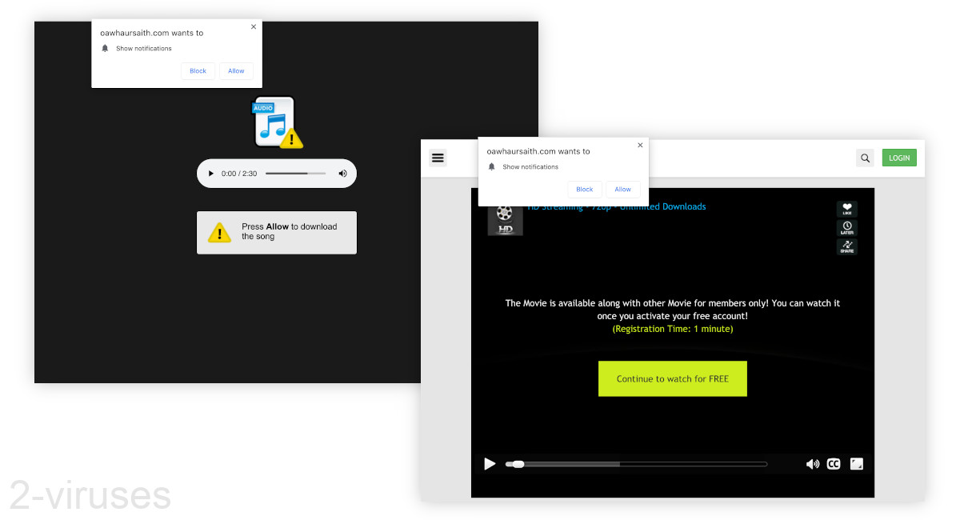Mute the audio player speaker icon
Viewport: 960px width, 520px height.
342,174
